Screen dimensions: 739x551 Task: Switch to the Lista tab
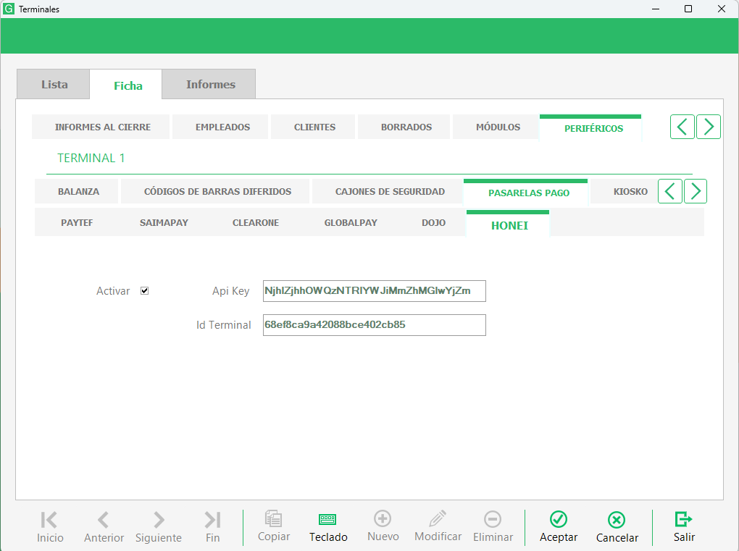pyautogui.click(x=54, y=85)
